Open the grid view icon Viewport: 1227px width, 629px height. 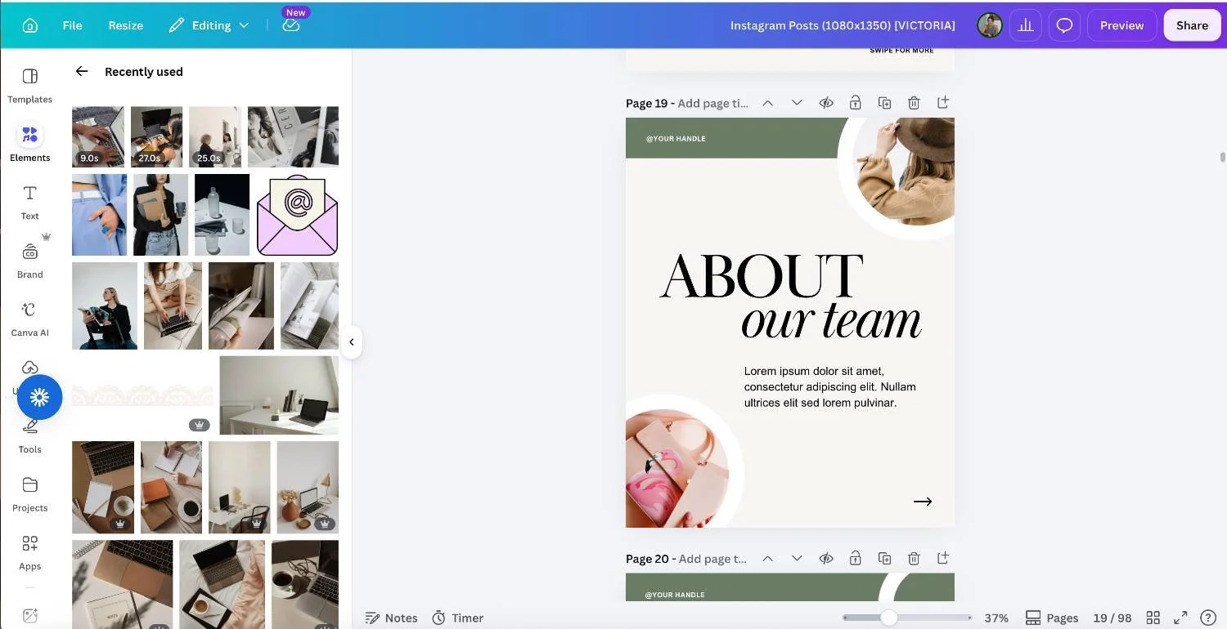pyautogui.click(x=1153, y=618)
